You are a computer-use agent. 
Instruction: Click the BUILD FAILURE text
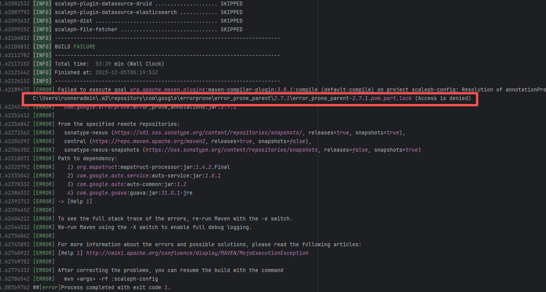(75, 47)
